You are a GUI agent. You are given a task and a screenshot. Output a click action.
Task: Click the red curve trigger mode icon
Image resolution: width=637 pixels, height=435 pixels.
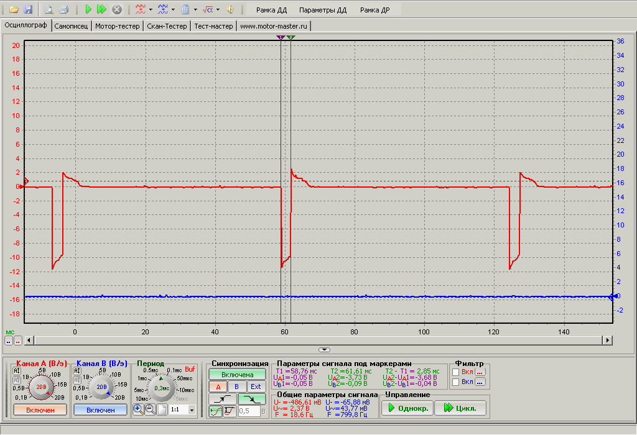point(216,411)
